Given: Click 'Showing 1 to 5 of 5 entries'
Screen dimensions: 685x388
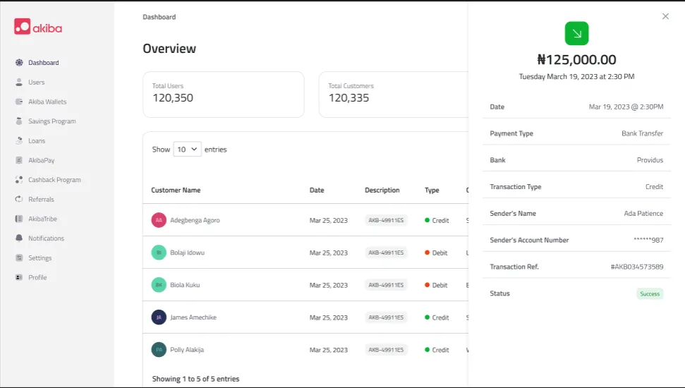Looking at the screenshot, I should point(195,379).
